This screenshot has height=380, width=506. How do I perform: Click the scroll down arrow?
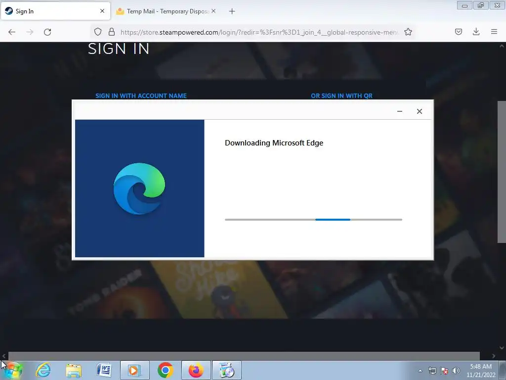click(502, 348)
